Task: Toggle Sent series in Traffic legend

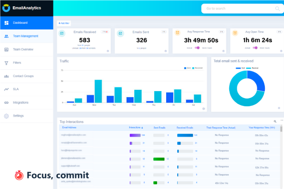Action: click(187, 68)
